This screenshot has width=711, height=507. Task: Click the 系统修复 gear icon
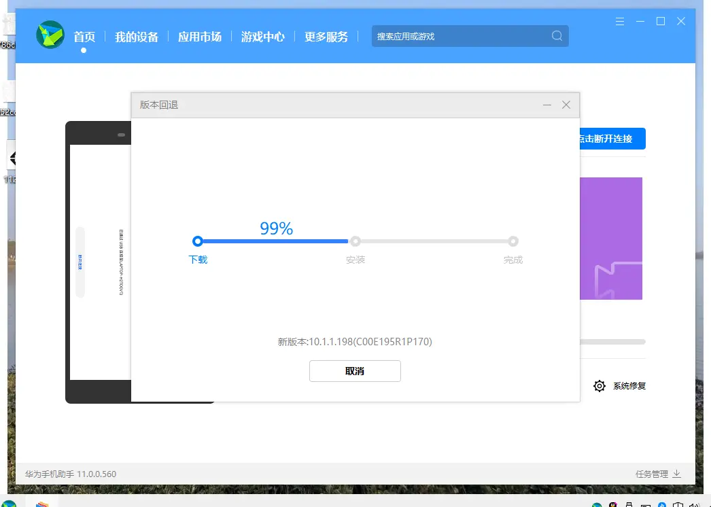(x=599, y=385)
